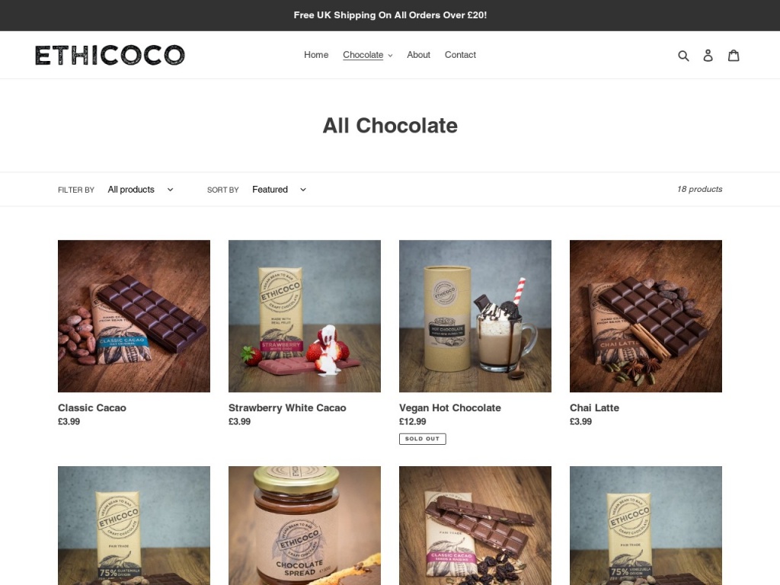Open the About page link
Image resolution: width=780 pixels, height=585 pixels.
point(418,55)
